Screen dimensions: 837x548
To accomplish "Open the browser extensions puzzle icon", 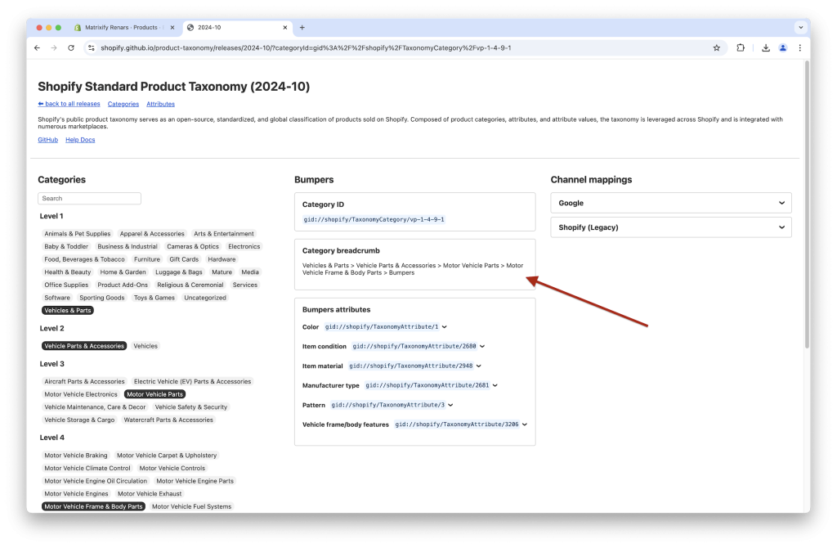I will 741,47.
